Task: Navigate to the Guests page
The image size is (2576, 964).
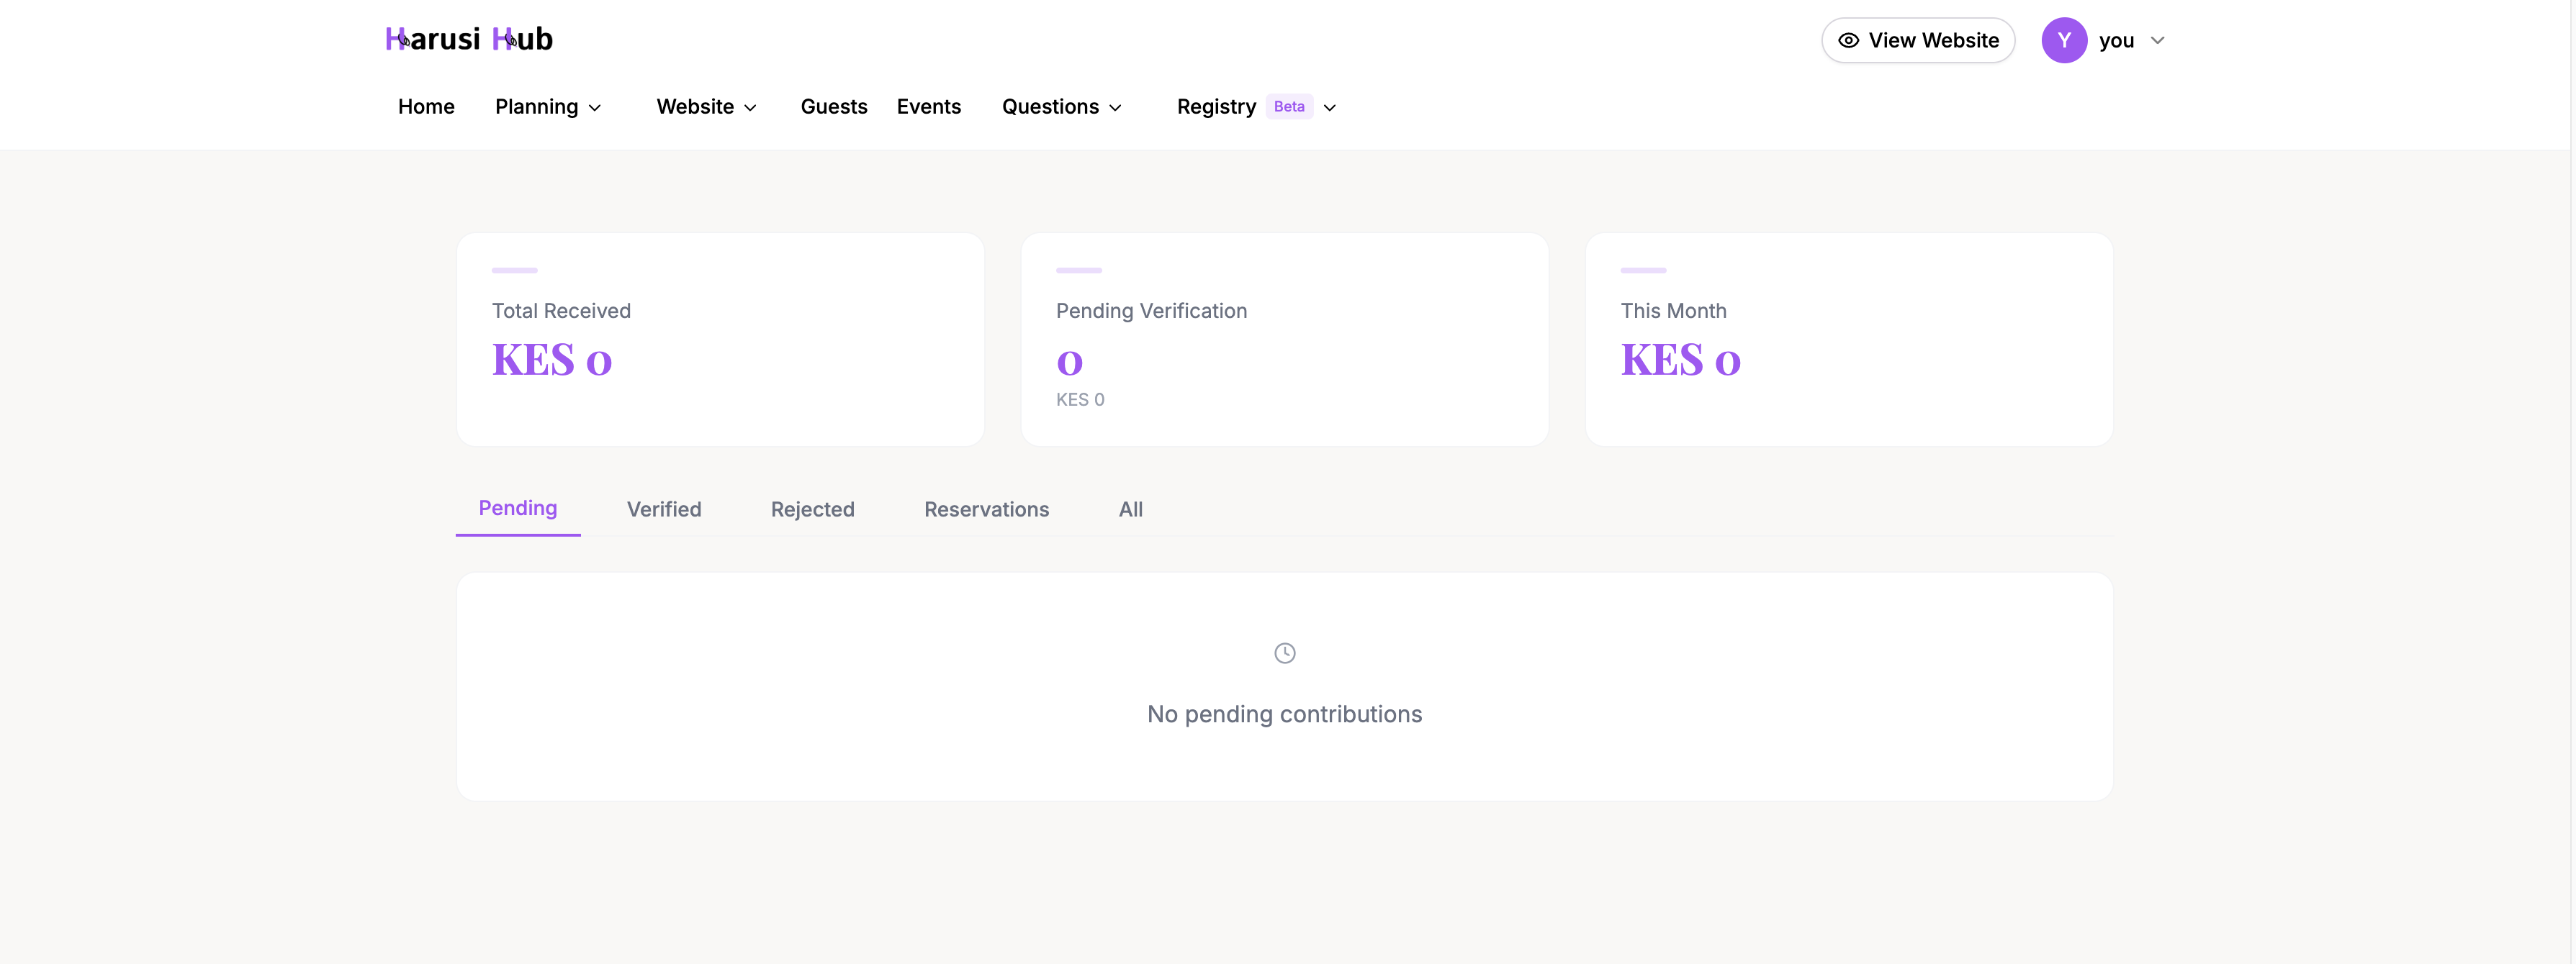Action: pos(834,106)
